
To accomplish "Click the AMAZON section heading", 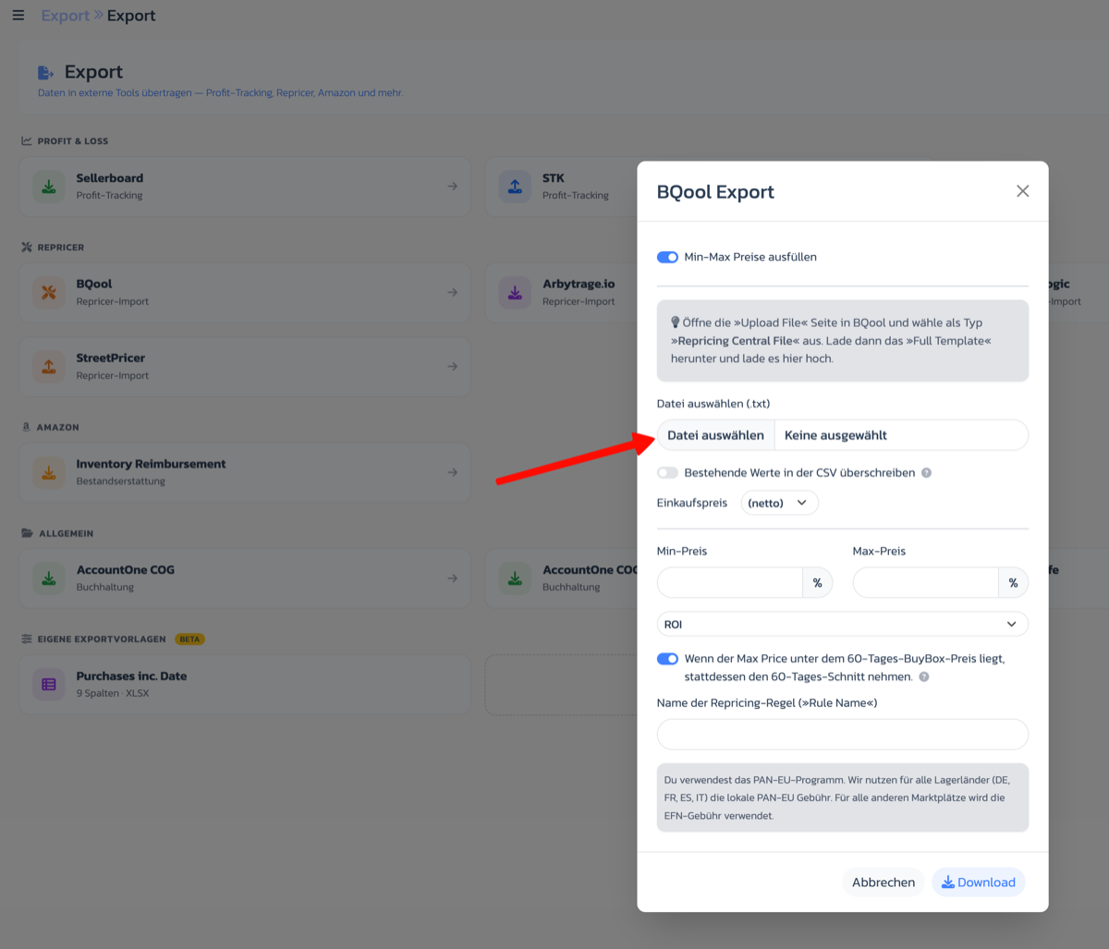I will [x=58, y=428].
